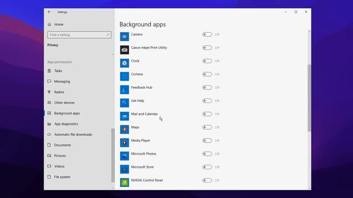Image resolution: width=353 pixels, height=198 pixels.
Task: Click the Clock app icon
Action: pos(125,63)
